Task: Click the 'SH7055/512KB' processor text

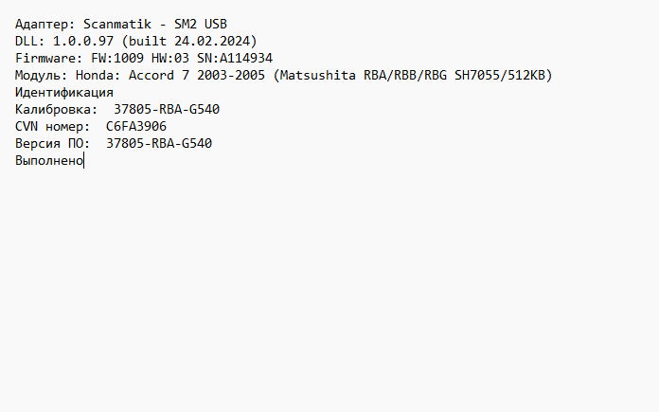Action: 500,75
